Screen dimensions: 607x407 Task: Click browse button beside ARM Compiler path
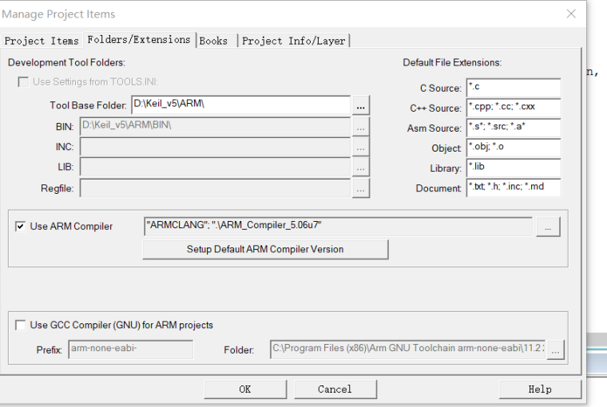tap(547, 227)
